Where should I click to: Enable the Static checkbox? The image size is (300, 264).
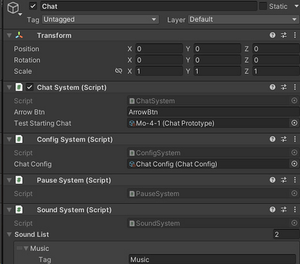[x=263, y=7]
